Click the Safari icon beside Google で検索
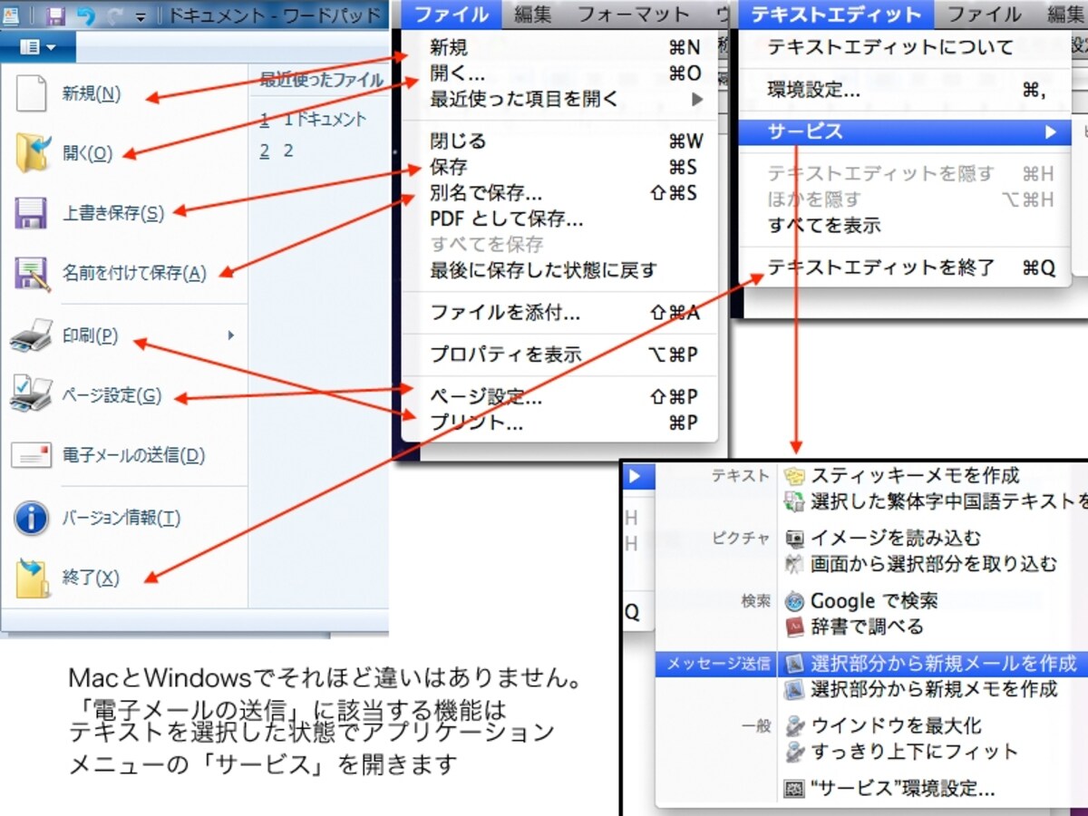The height and width of the screenshot is (816, 1088). [x=794, y=601]
